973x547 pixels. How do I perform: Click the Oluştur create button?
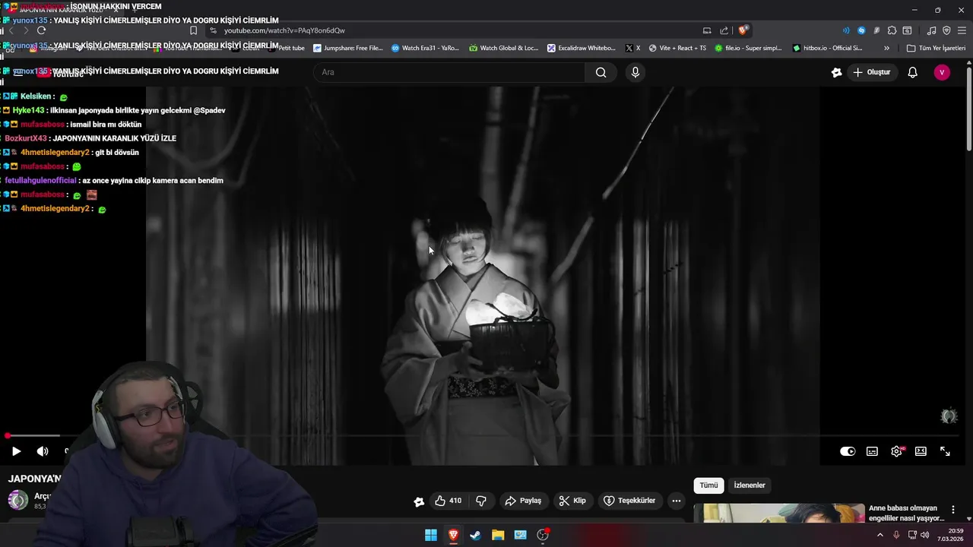point(872,72)
